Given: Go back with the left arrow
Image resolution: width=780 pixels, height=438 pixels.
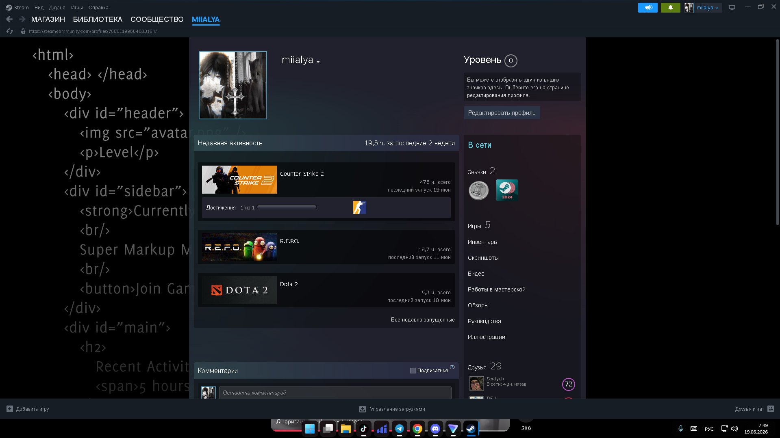Looking at the screenshot, I should click(9, 19).
